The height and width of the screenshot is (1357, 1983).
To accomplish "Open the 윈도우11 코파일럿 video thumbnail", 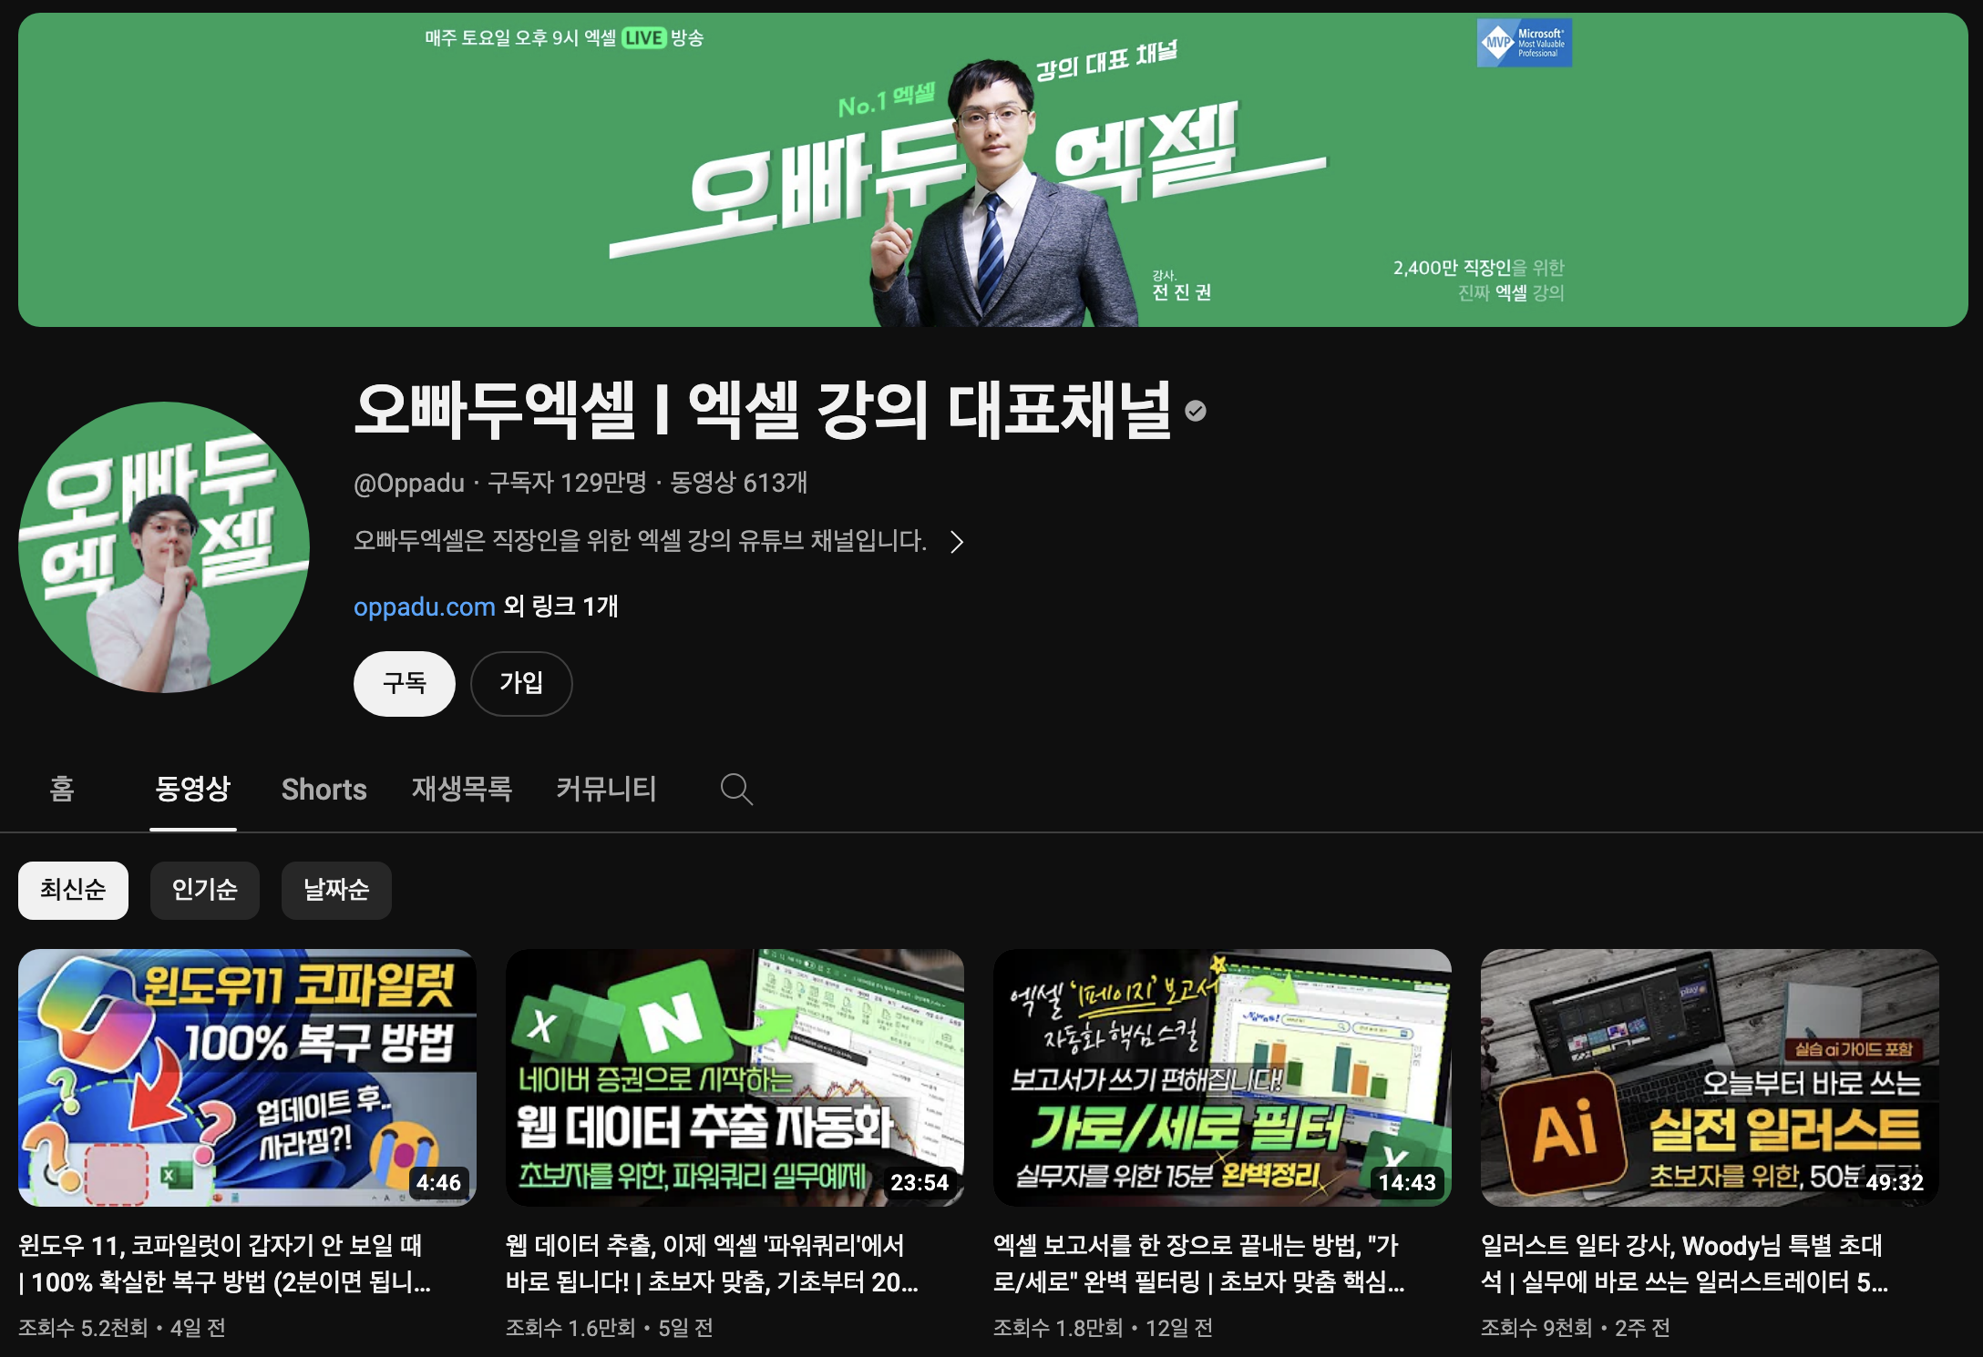I will click(247, 1077).
